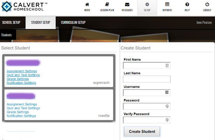Switch to Curriculum Setup tab
The height and width of the screenshot is (140, 215).
click(x=73, y=23)
